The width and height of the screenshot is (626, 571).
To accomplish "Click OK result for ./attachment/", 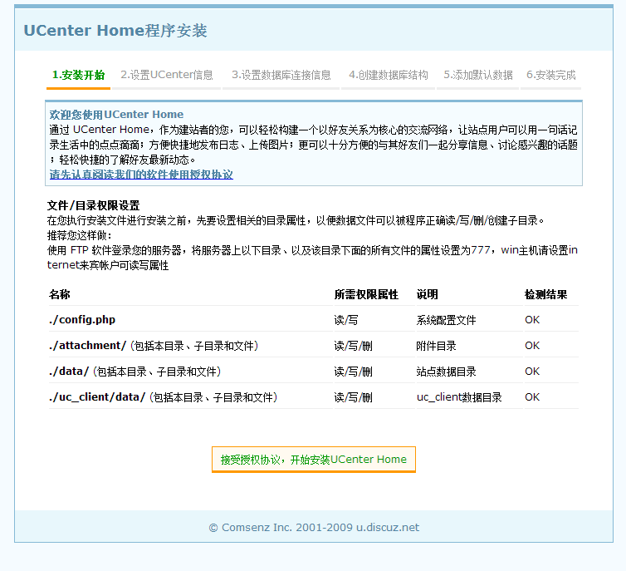I will click(x=532, y=346).
